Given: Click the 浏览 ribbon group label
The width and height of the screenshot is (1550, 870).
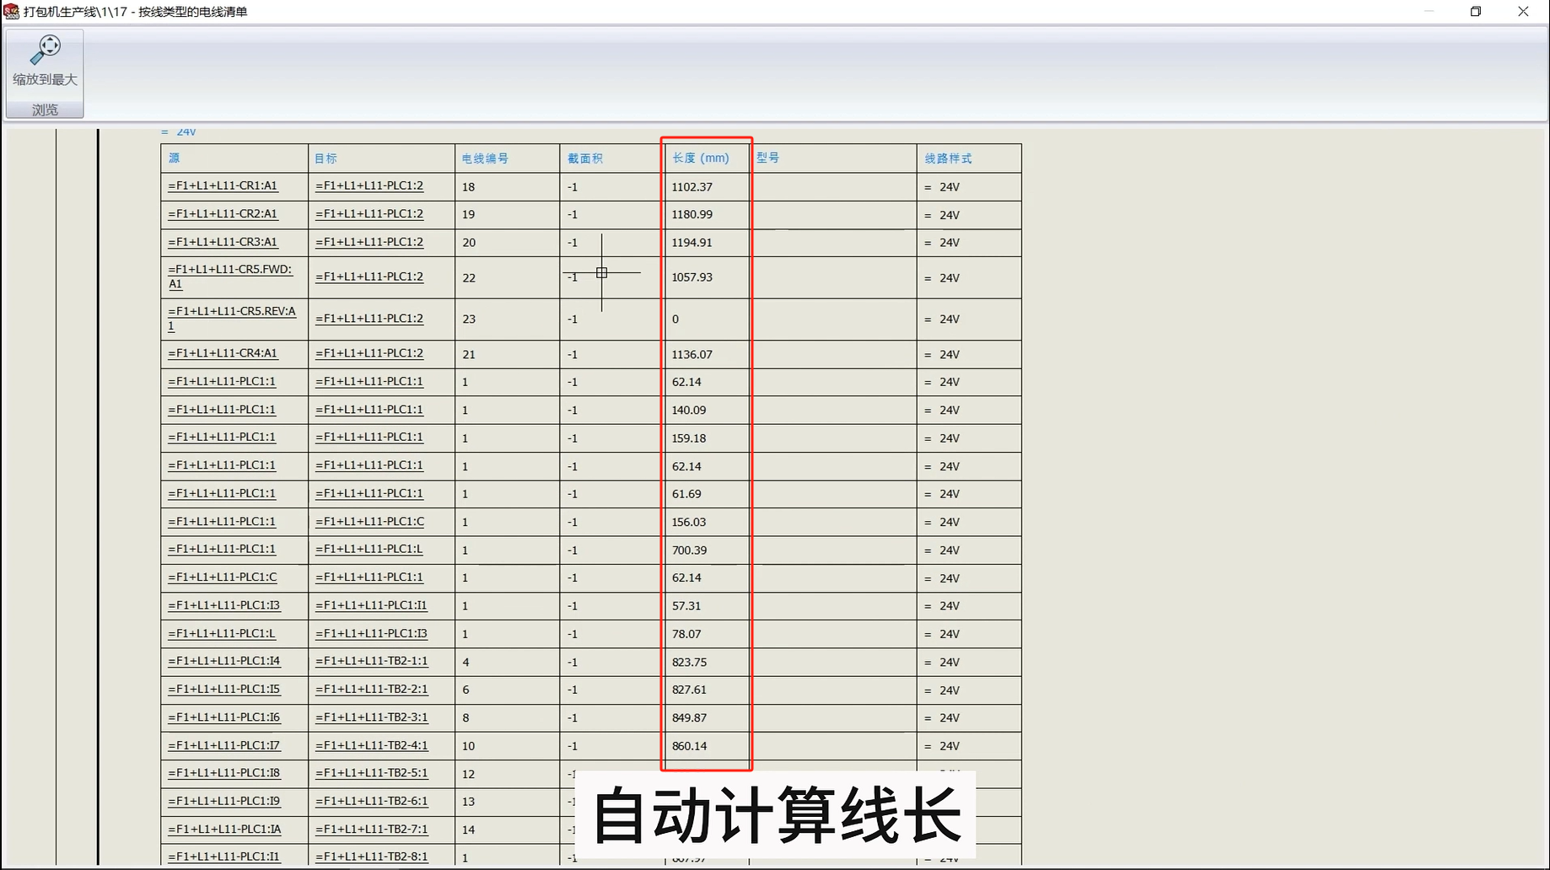Looking at the screenshot, I should point(44,109).
